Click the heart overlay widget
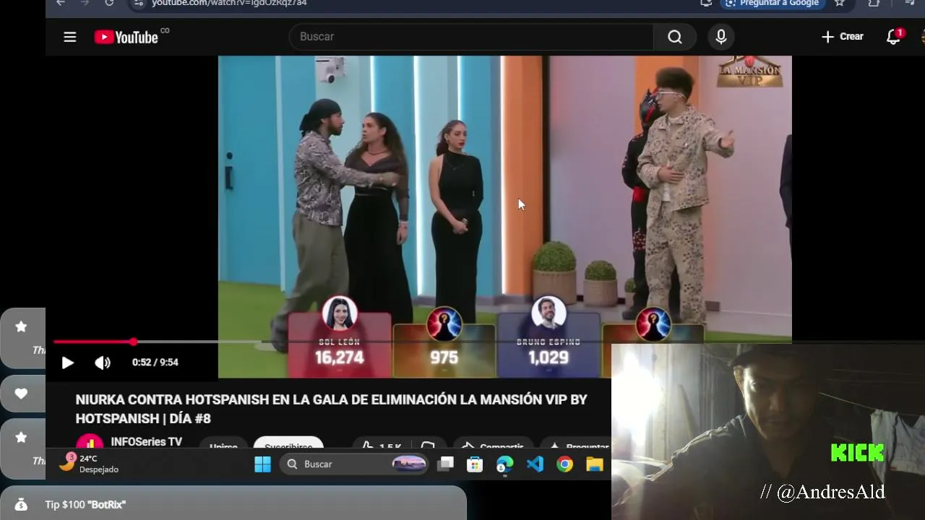The height and width of the screenshot is (520, 925). [23, 394]
